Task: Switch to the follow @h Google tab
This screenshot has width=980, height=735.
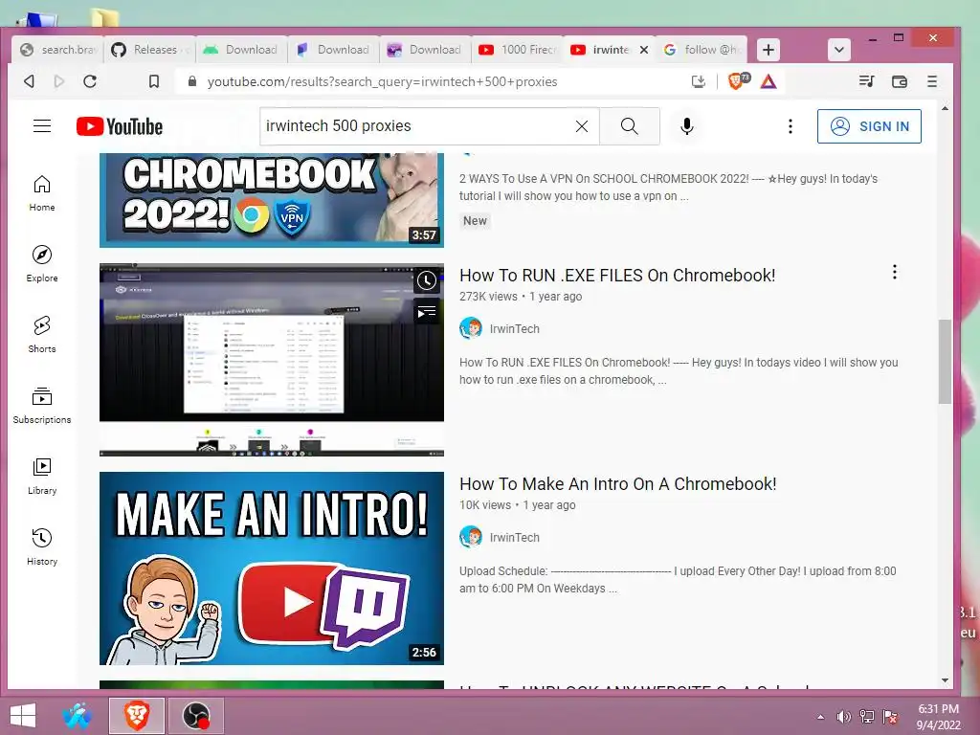Action: point(702,50)
